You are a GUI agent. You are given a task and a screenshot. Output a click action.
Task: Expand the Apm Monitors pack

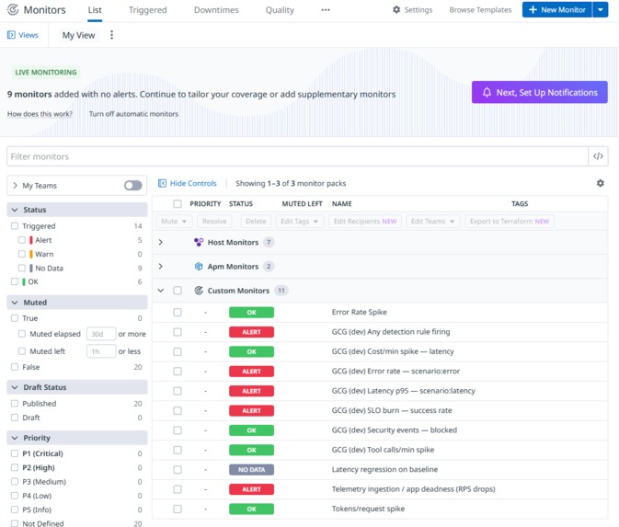160,267
